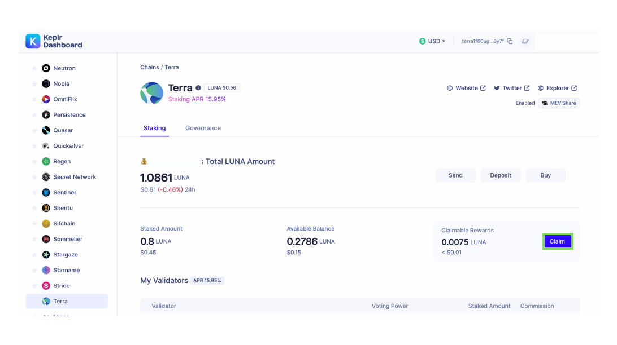Open the Sifchain chain icon
Image resolution: width=617 pixels, height=345 pixels.
click(x=46, y=224)
